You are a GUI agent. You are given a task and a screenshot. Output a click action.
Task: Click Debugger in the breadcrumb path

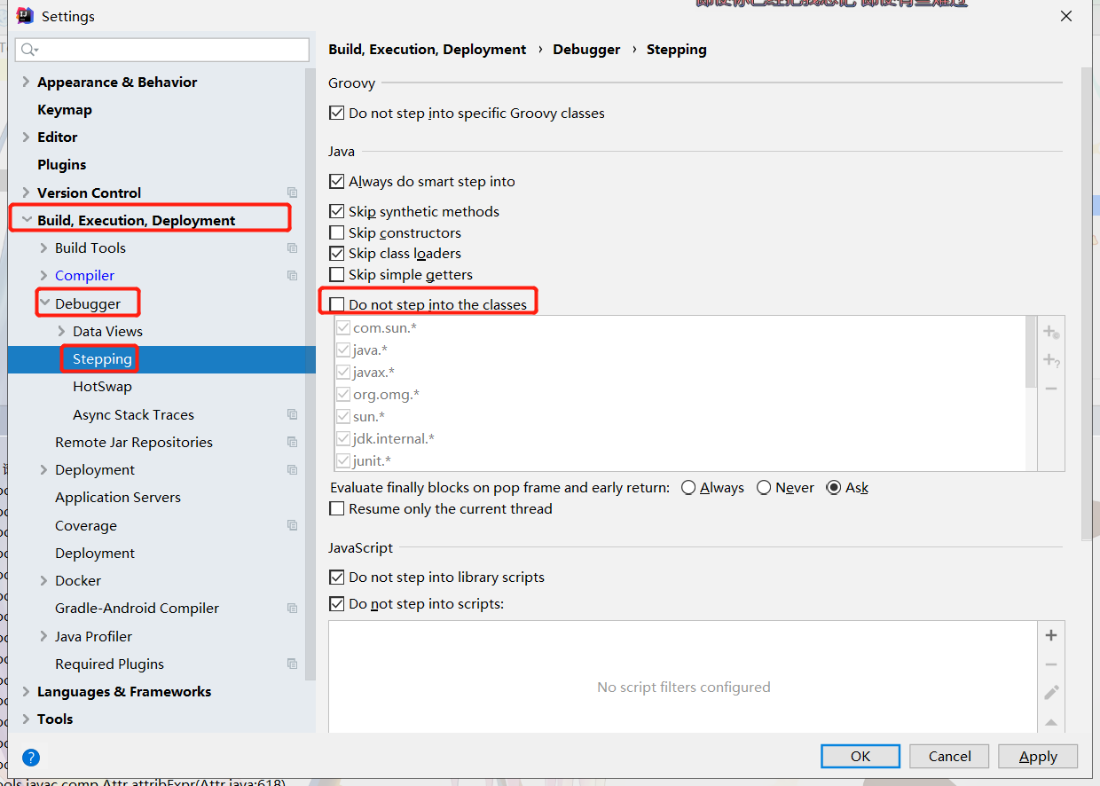(x=586, y=50)
